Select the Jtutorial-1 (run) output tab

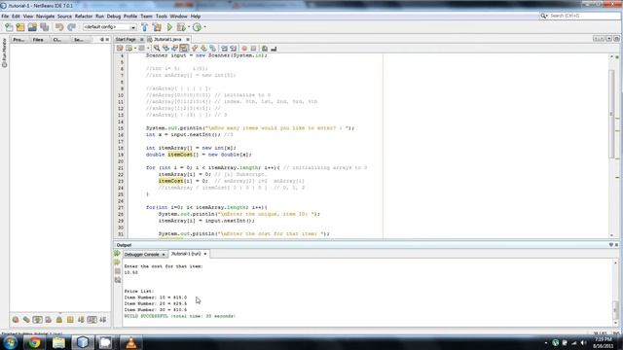[186, 254]
